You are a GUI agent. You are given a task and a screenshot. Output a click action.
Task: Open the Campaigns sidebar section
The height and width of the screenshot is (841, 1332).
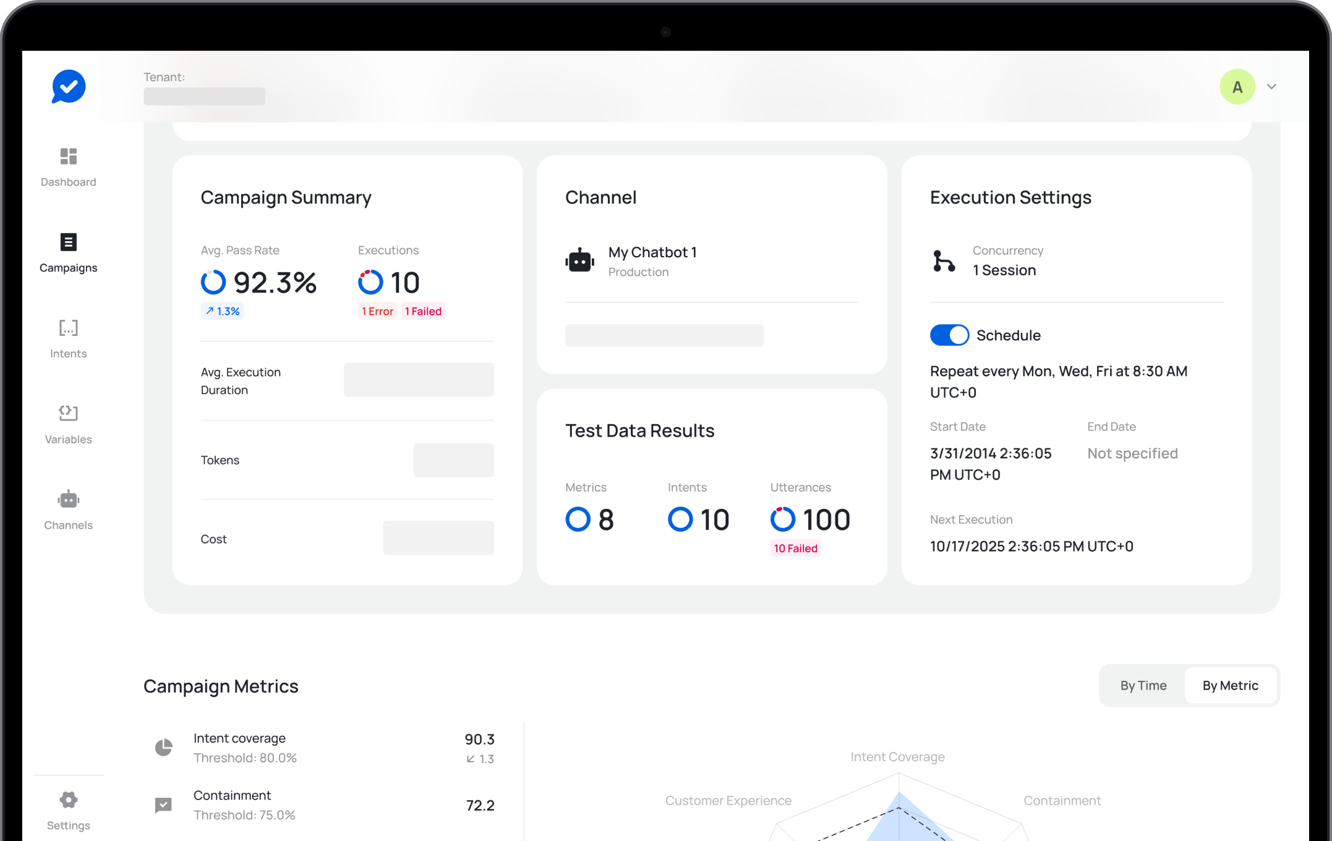tap(69, 242)
